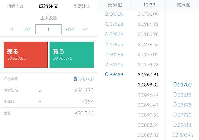Click the bid quantity 0.21700
The width and height of the screenshot is (199, 140).
coord(182,85)
